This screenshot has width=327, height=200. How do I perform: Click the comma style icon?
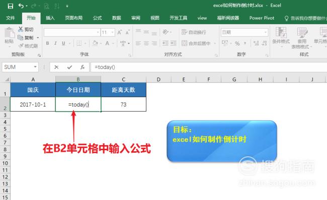point(245,43)
